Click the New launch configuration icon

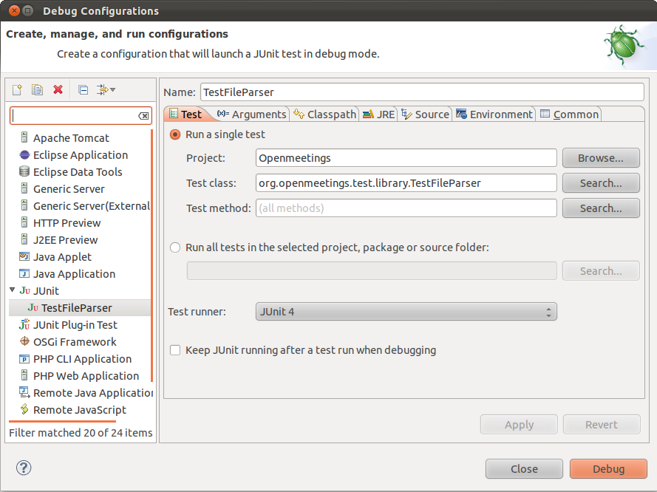(17, 89)
